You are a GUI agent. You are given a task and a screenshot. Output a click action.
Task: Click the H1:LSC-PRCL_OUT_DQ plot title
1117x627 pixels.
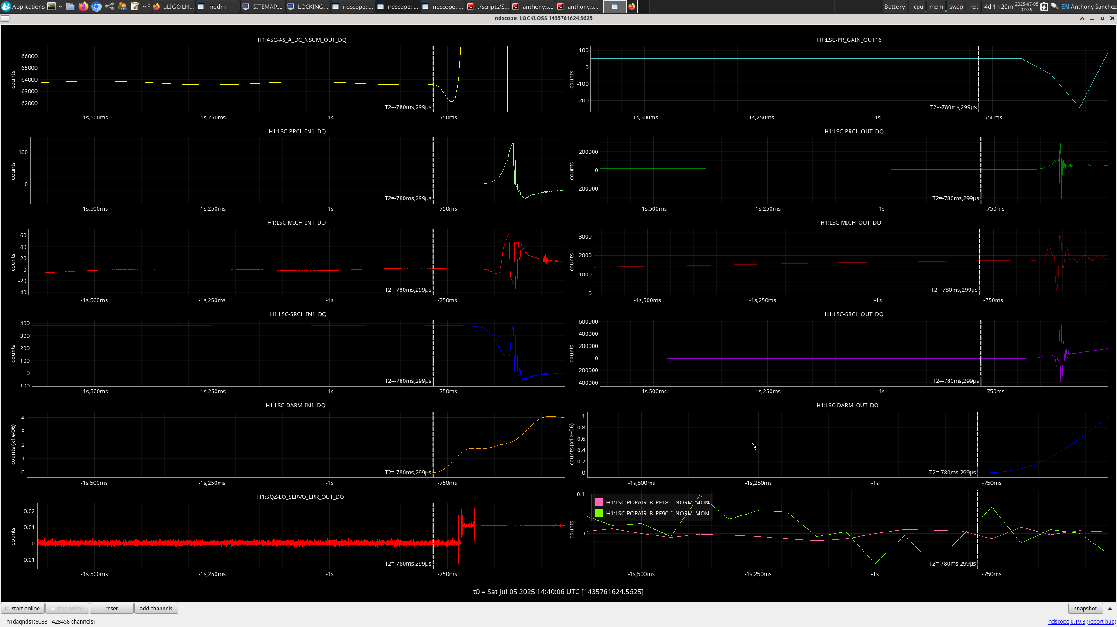point(854,131)
